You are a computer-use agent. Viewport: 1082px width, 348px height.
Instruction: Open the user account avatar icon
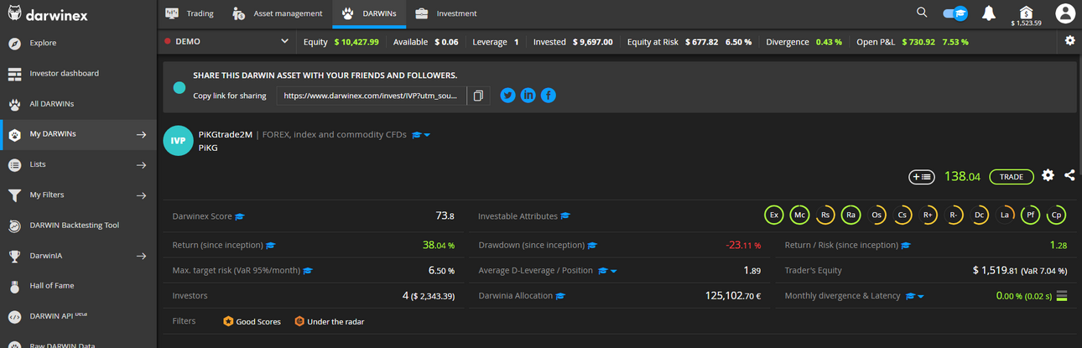point(1065,13)
